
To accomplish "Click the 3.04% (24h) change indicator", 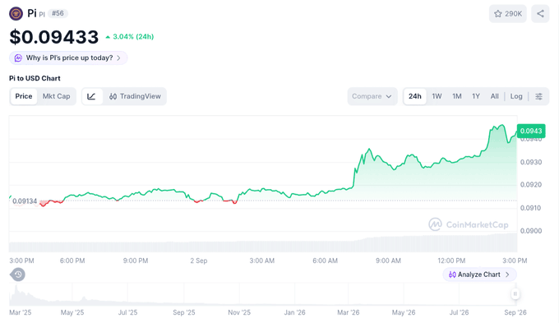I will (x=130, y=37).
